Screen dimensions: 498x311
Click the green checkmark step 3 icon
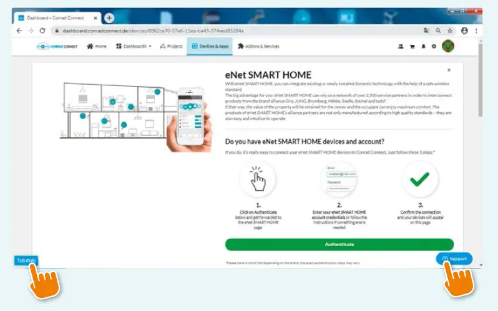pyautogui.click(x=420, y=179)
